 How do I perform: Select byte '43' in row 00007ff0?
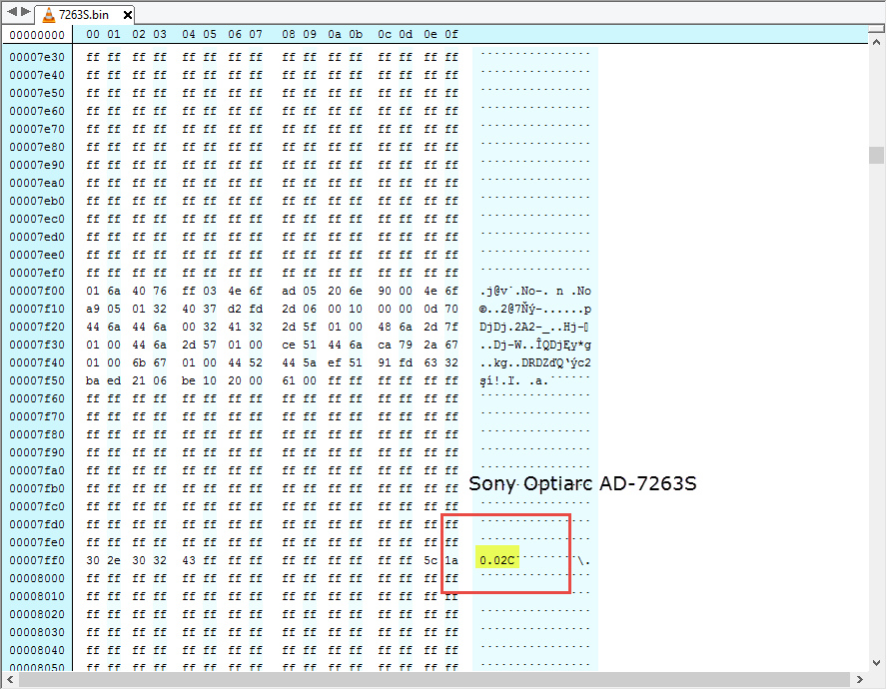(x=189, y=560)
